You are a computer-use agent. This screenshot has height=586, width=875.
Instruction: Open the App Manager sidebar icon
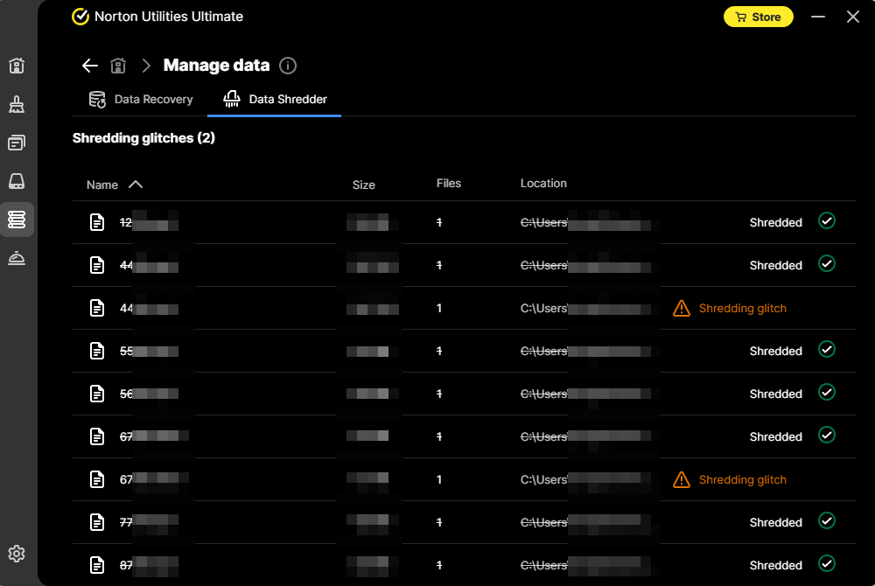(17, 143)
